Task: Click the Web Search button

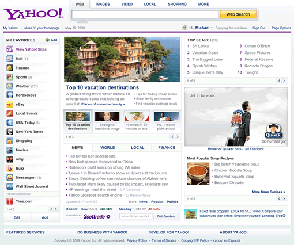Action: [x=238, y=14]
